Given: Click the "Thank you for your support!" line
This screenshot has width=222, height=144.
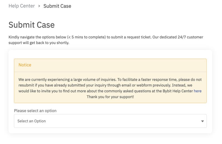Looking at the screenshot, I should pyautogui.click(x=110, y=97).
